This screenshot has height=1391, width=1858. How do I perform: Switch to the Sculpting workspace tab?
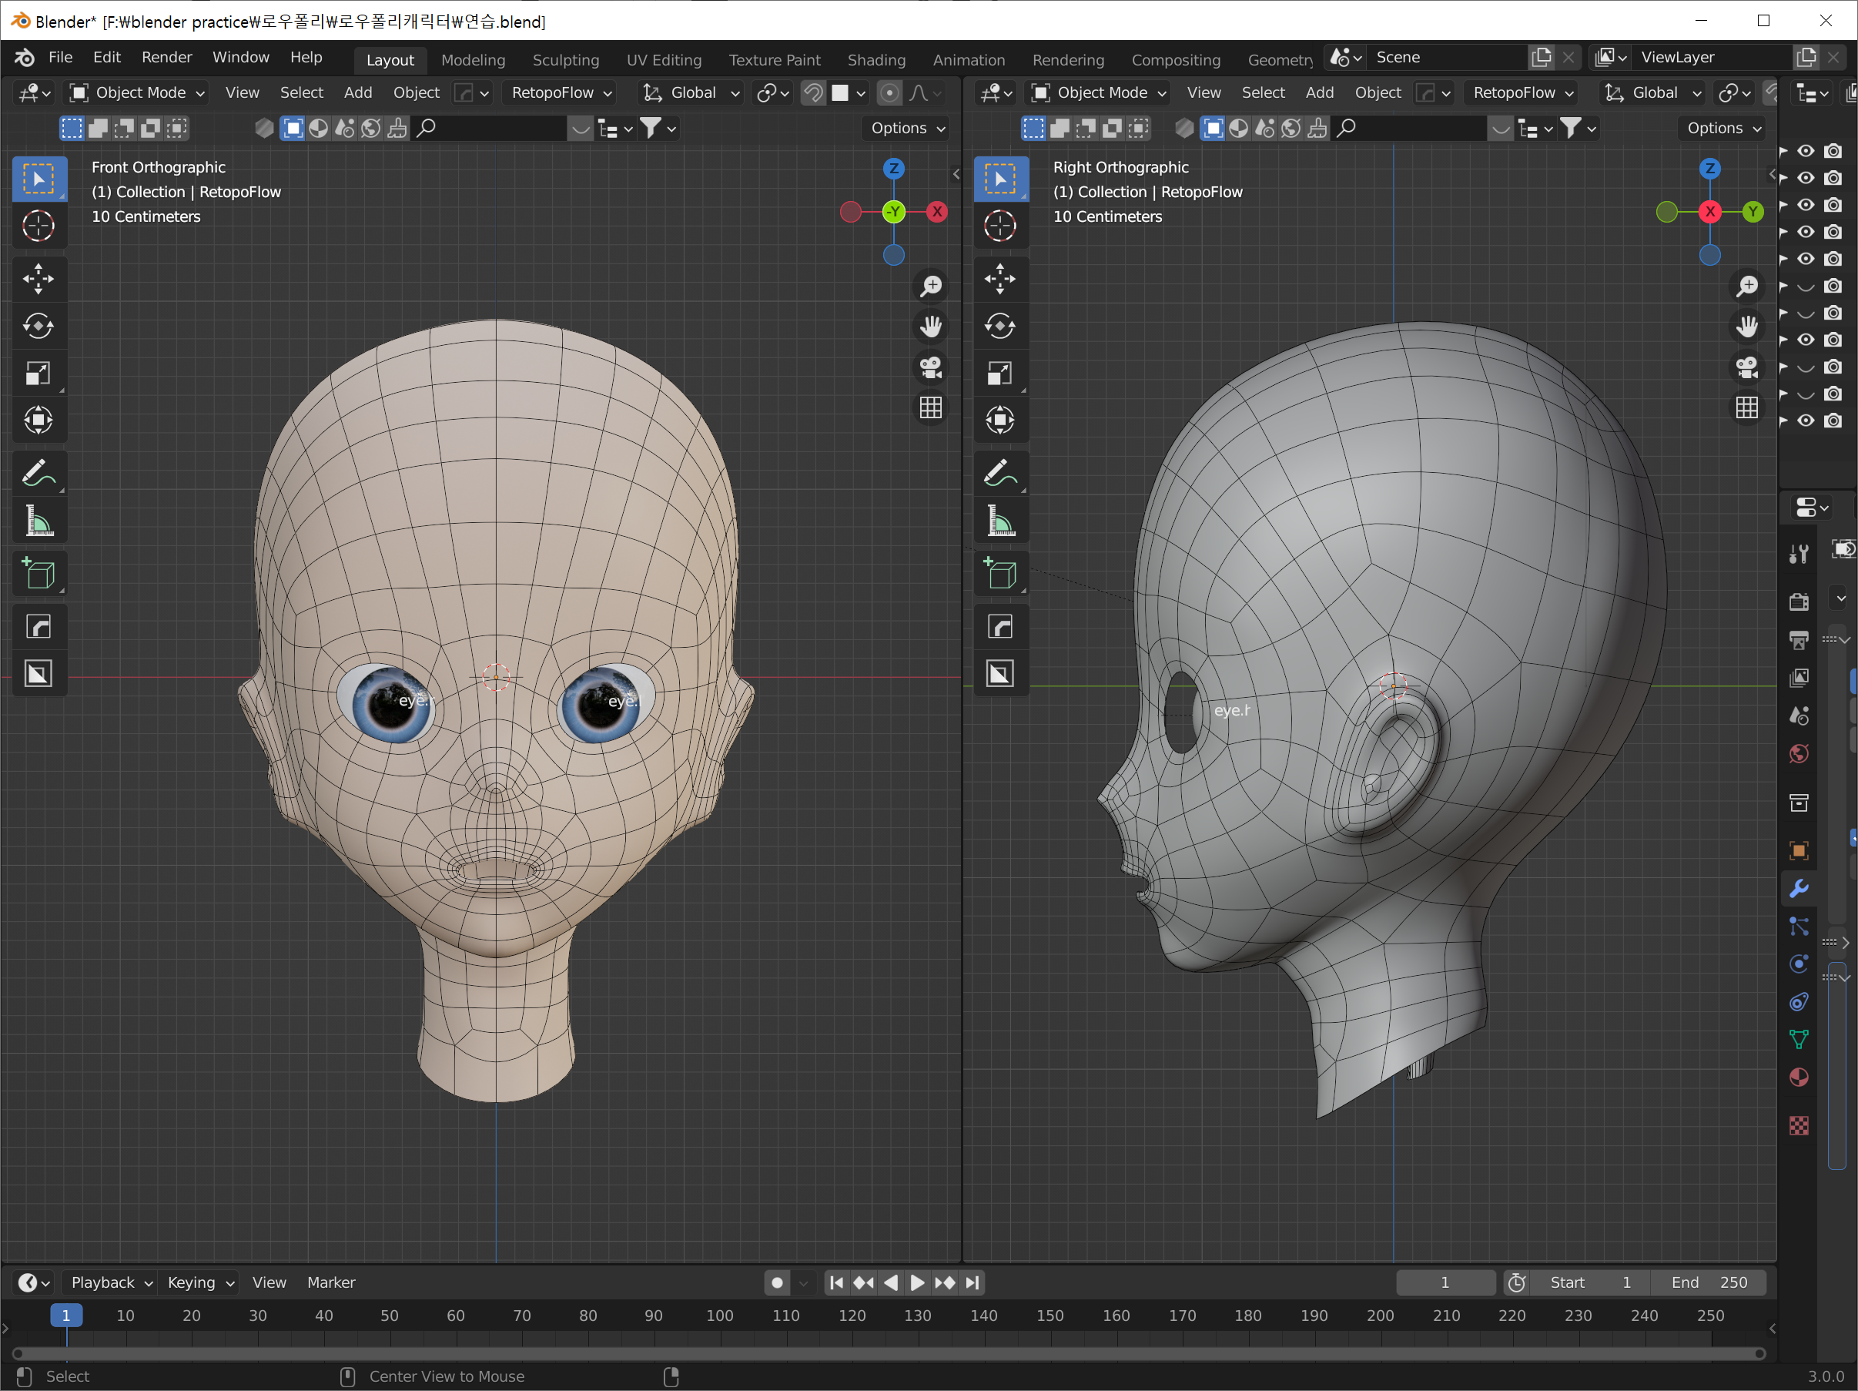(x=565, y=59)
